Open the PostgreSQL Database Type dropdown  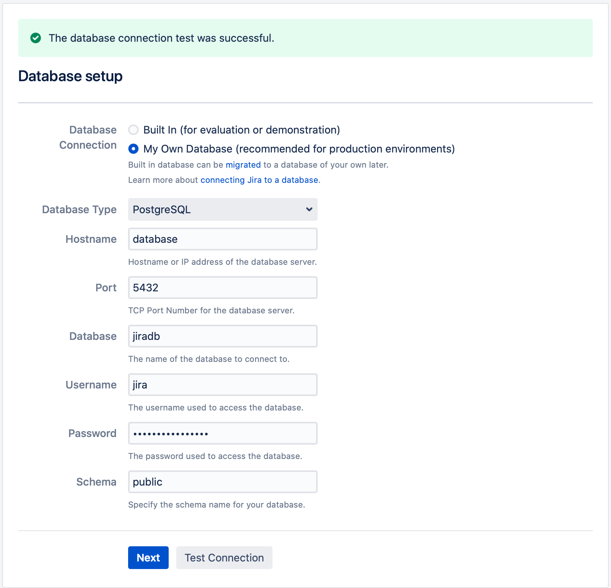(x=222, y=209)
